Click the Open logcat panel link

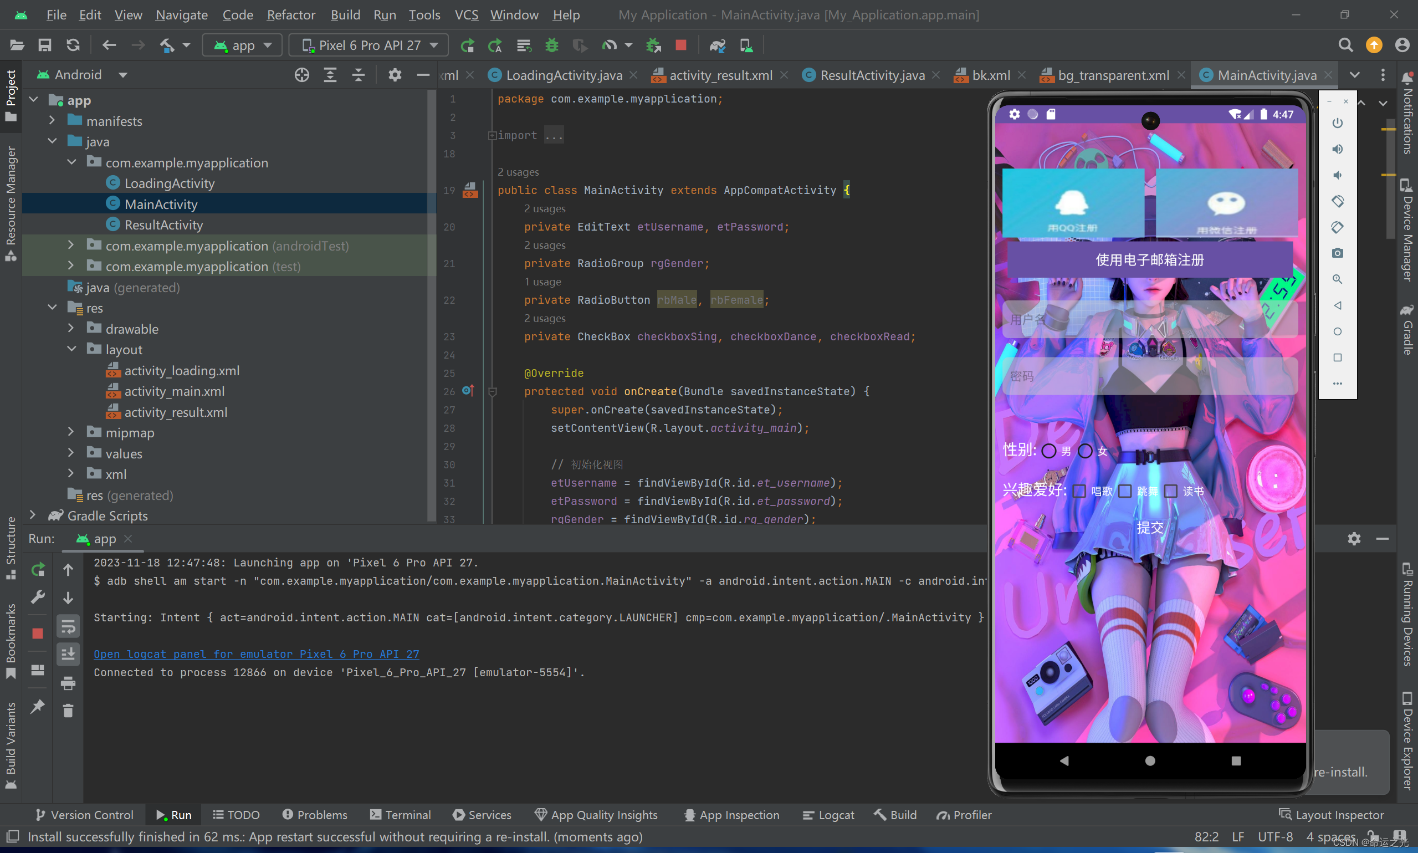click(x=256, y=653)
